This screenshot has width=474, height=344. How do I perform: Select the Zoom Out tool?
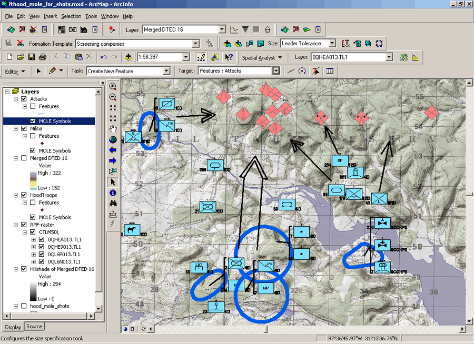point(113,97)
